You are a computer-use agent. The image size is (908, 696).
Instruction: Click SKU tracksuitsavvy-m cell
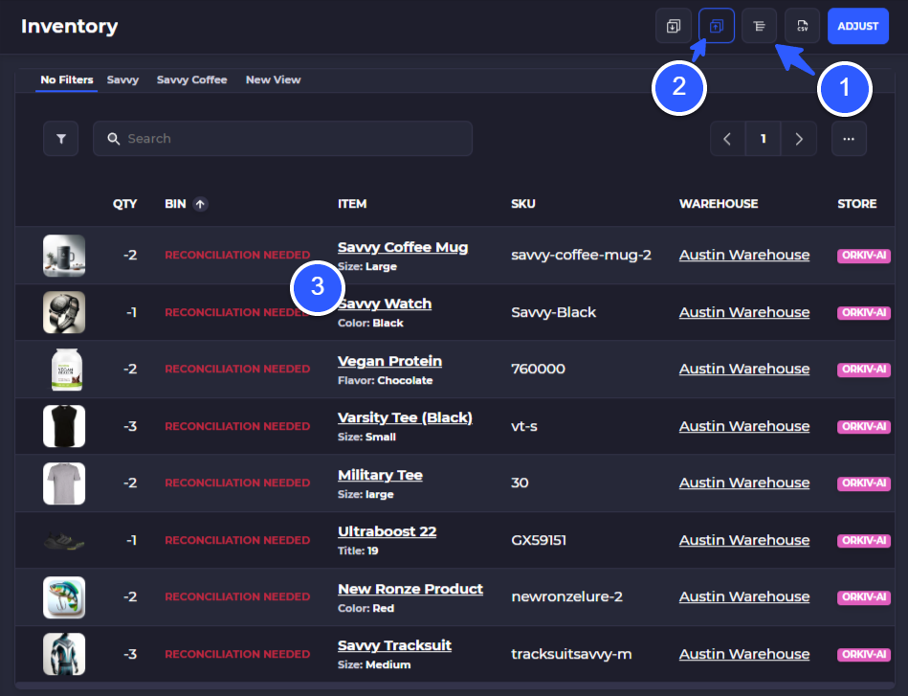pyautogui.click(x=571, y=654)
